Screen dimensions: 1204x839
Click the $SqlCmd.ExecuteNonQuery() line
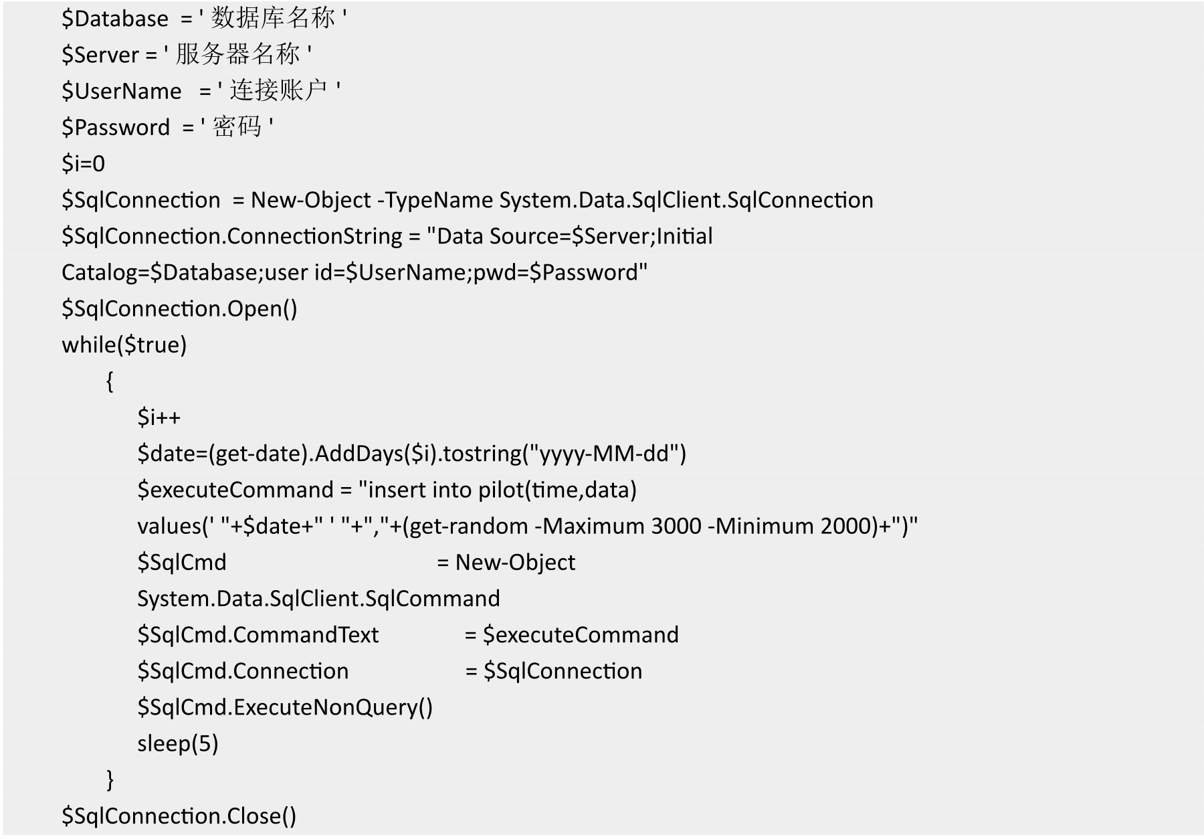pyautogui.click(x=285, y=707)
